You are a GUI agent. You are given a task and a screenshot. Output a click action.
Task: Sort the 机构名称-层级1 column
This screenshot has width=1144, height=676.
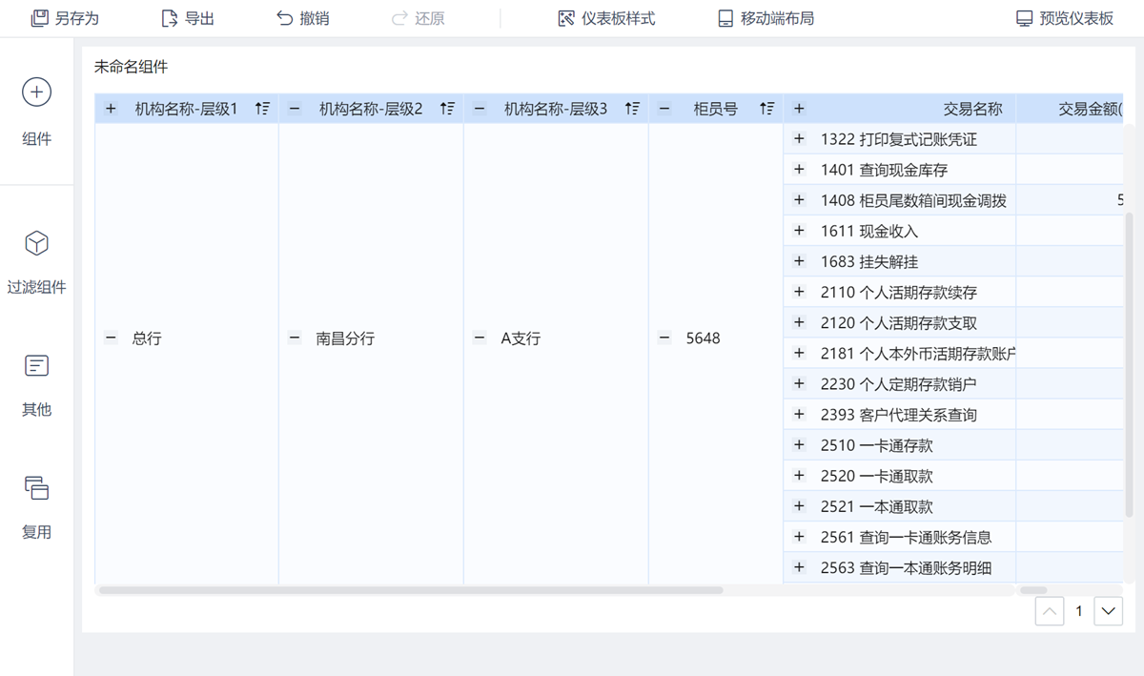[x=262, y=109]
